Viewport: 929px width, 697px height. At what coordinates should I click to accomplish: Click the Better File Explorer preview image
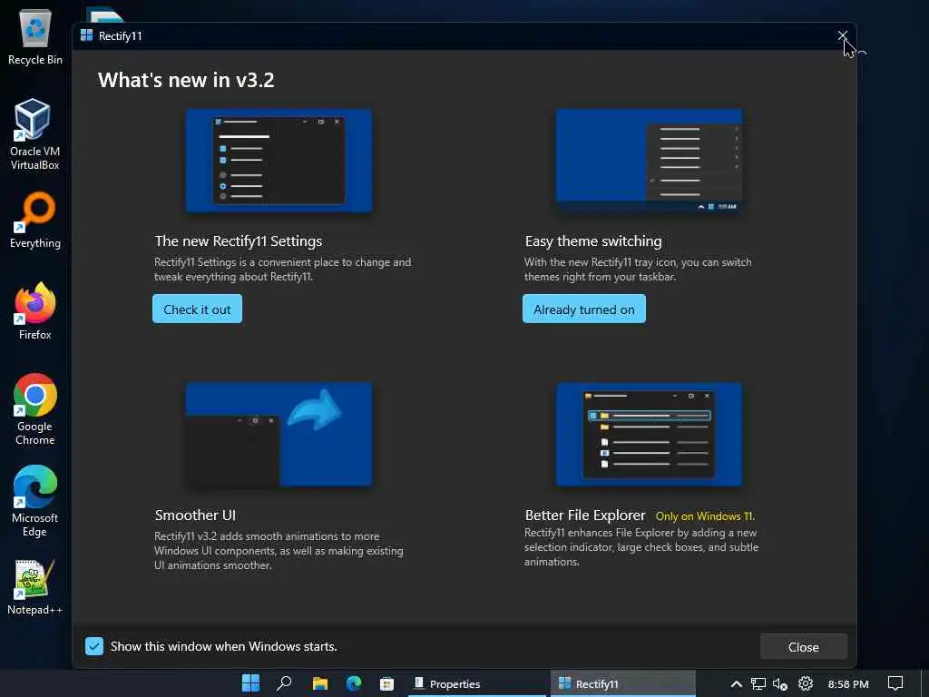tap(649, 435)
